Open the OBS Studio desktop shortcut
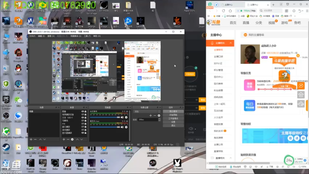 pyautogui.click(x=6, y=117)
